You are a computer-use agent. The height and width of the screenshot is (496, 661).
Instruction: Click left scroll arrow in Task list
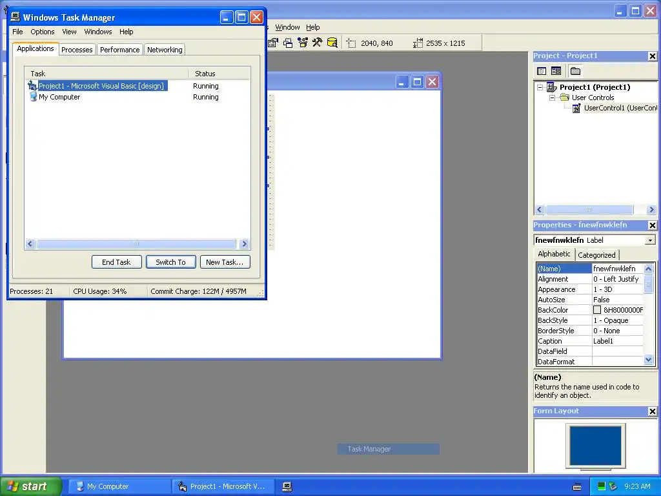click(x=30, y=243)
